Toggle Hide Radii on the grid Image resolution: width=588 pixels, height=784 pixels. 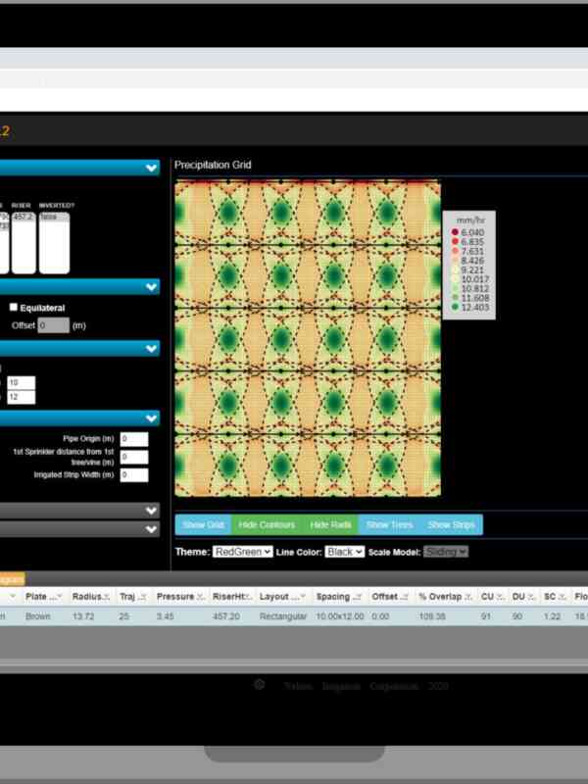(x=329, y=525)
